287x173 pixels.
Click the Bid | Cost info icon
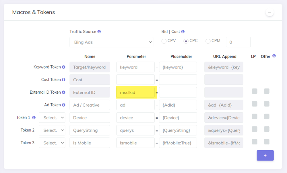(x=183, y=32)
